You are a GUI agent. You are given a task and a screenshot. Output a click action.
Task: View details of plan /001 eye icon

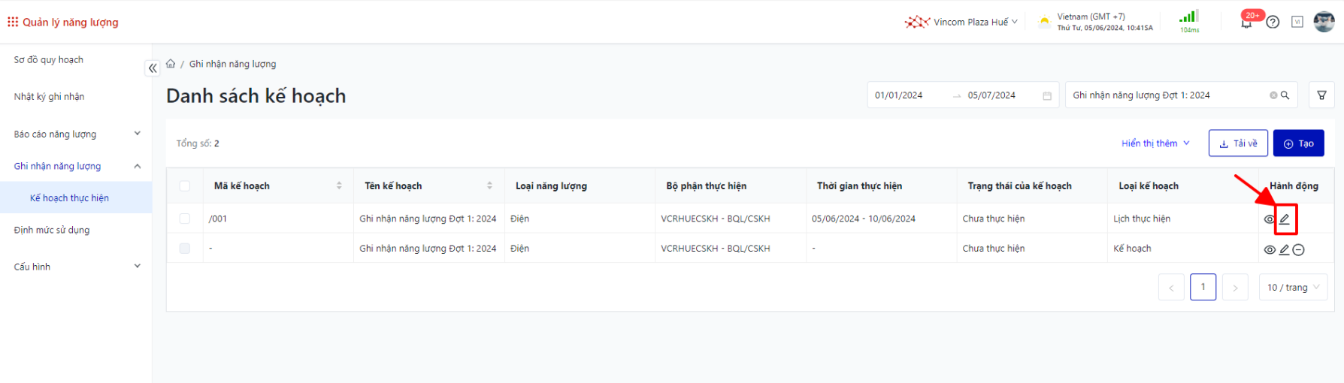tap(1270, 219)
